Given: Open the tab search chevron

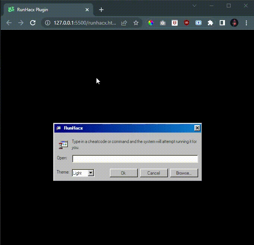Looking at the screenshot, I should click(194, 6).
